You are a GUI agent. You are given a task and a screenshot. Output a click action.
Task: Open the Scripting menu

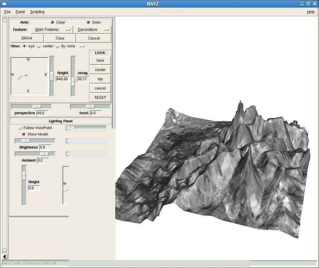37,12
